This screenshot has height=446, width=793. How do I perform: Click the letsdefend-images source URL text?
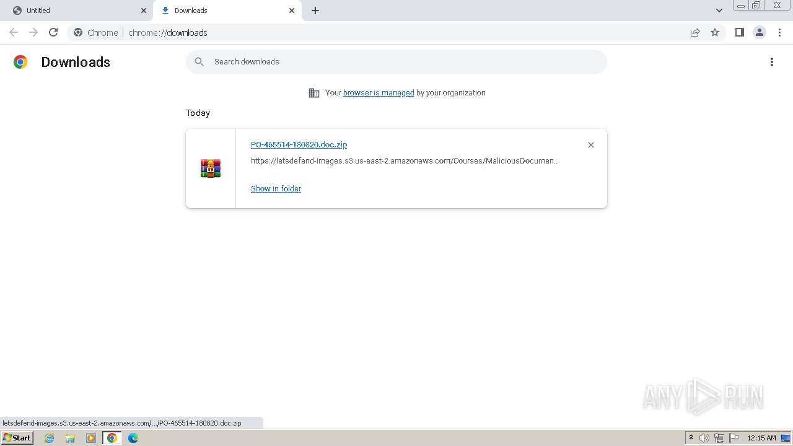405,160
